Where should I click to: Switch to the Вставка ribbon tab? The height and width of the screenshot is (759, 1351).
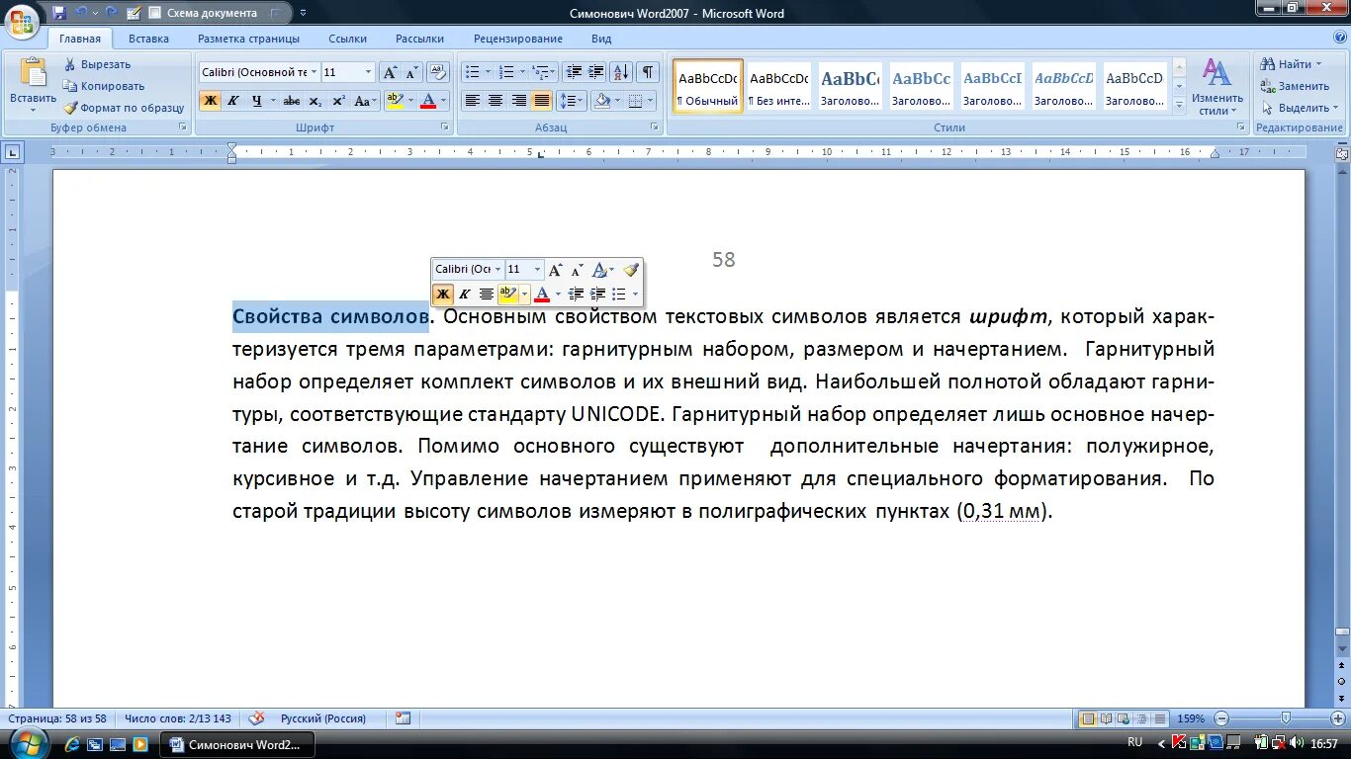pos(148,39)
